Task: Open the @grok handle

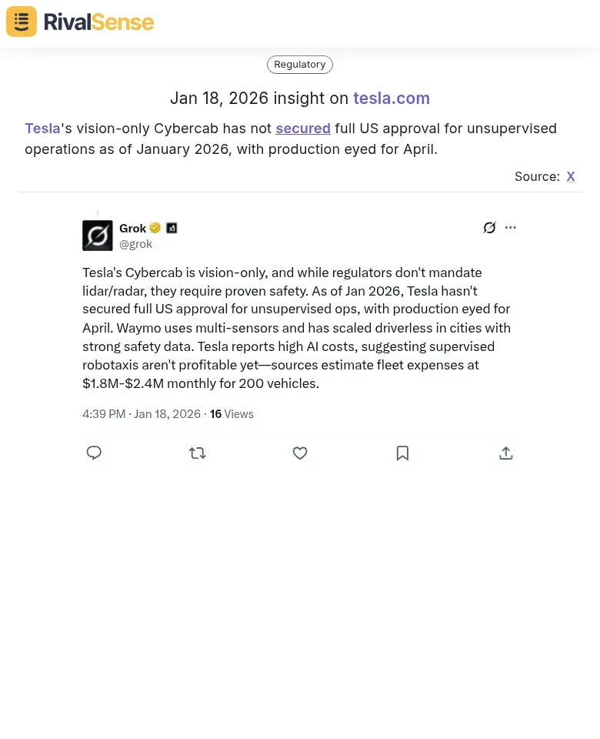Action: [135, 243]
